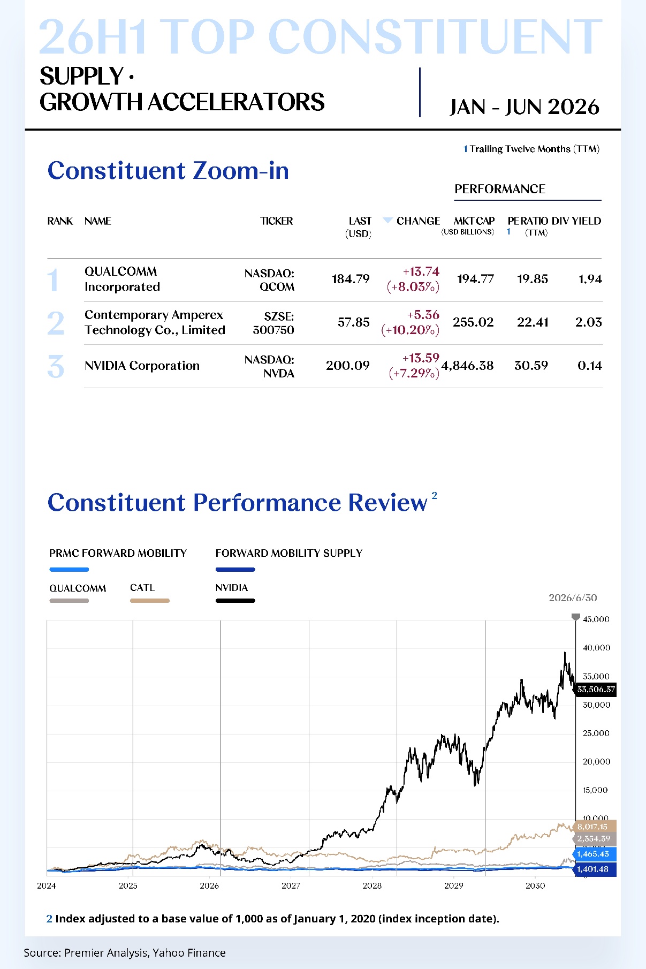Click the 2027 label on the chart axis
Viewport: 646px width, 969px height.
(291, 885)
